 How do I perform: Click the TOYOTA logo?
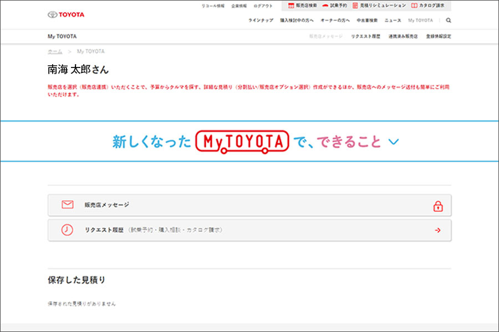pos(66,14)
